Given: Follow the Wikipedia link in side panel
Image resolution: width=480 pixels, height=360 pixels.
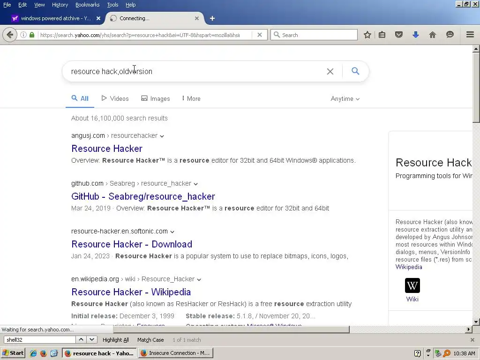Looking at the screenshot, I should coord(409,267).
